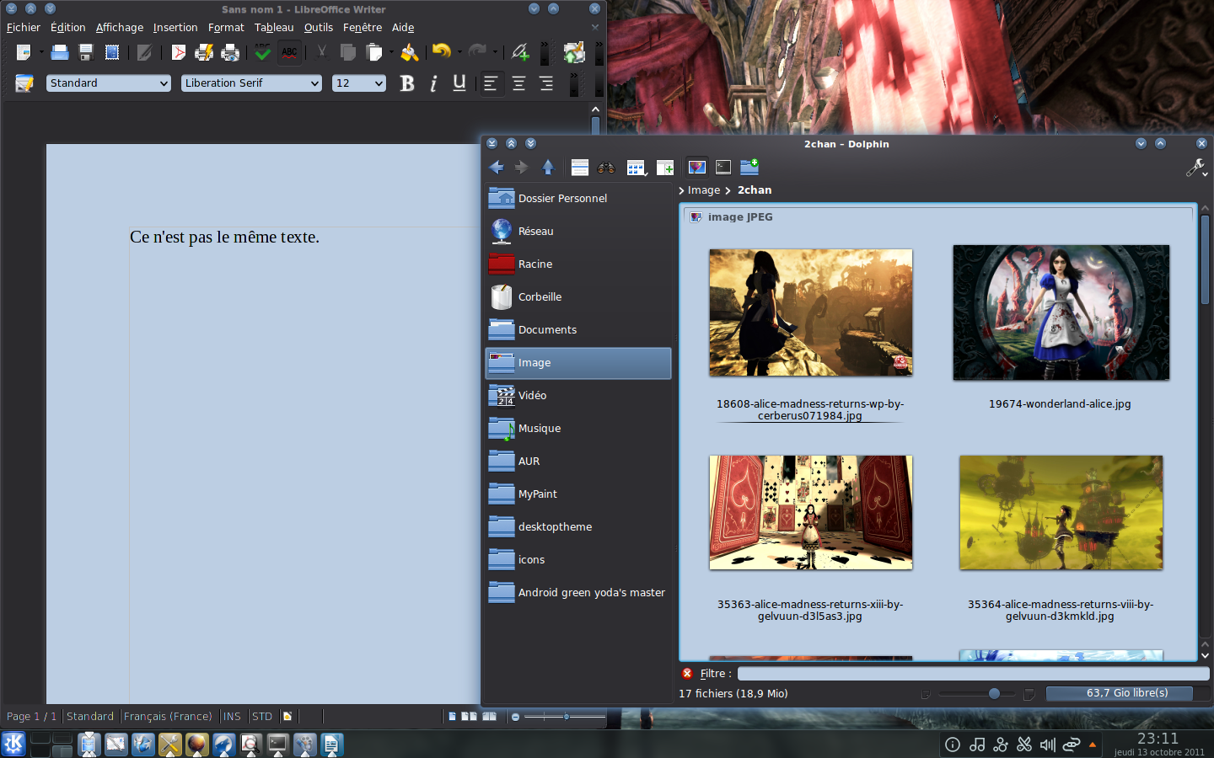Open the paragraph style Standard dropdown

(x=164, y=83)
